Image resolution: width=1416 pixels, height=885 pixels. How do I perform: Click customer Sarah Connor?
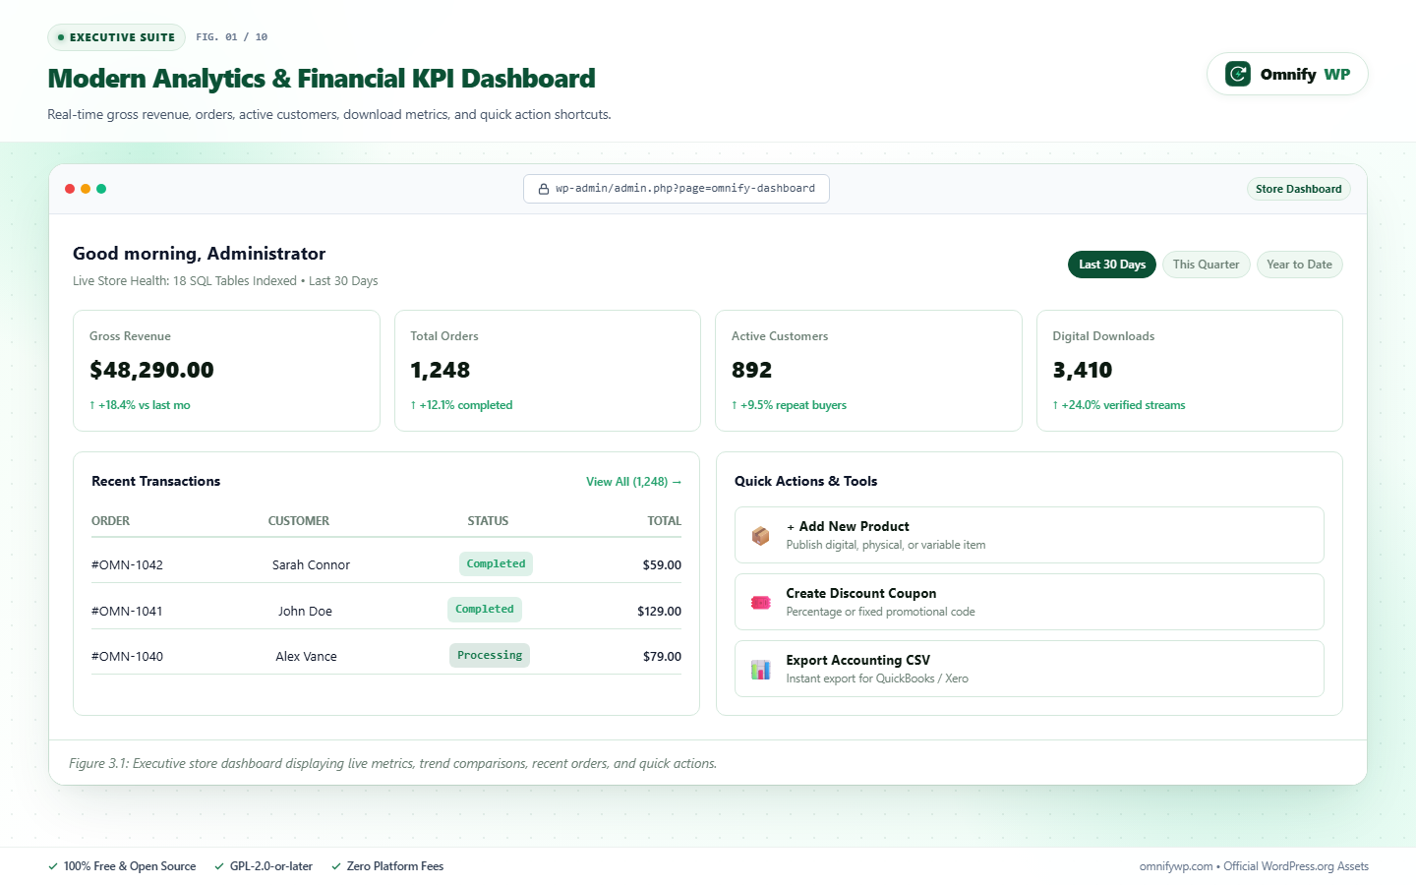[311, 565]
